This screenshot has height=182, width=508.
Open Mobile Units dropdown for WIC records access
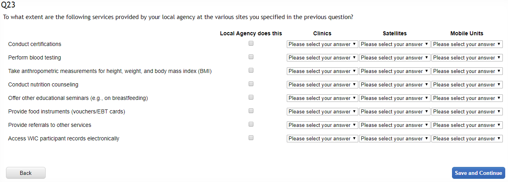467,139
